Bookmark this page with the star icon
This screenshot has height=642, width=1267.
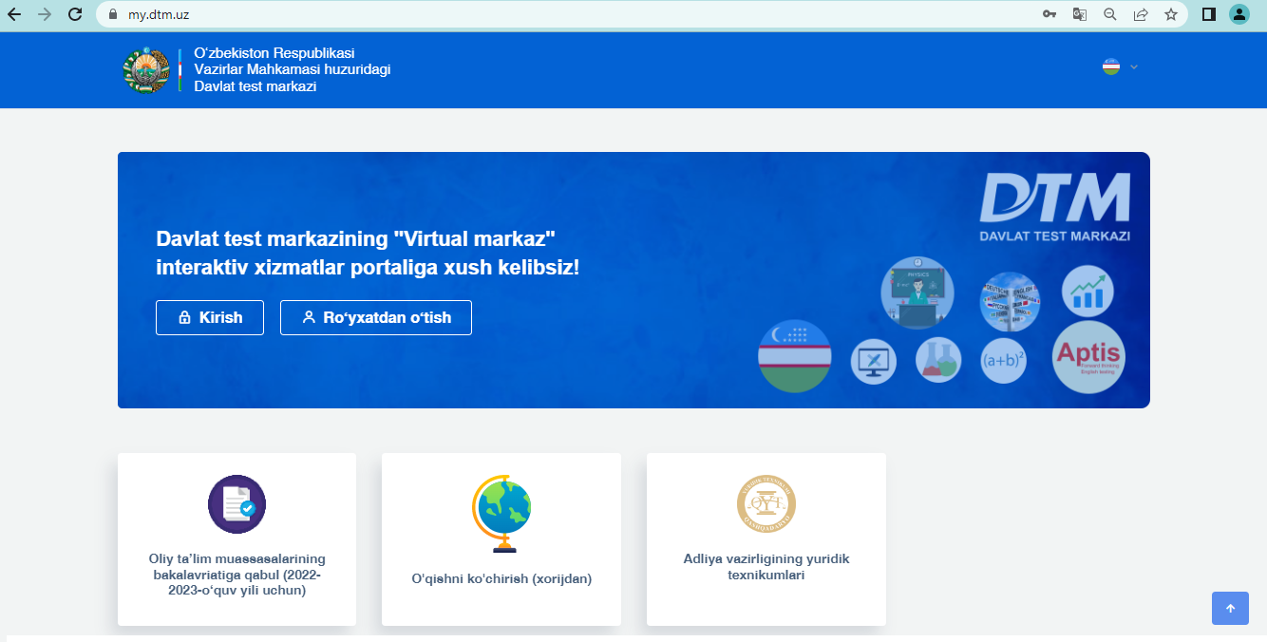(x=1171, y=14)
